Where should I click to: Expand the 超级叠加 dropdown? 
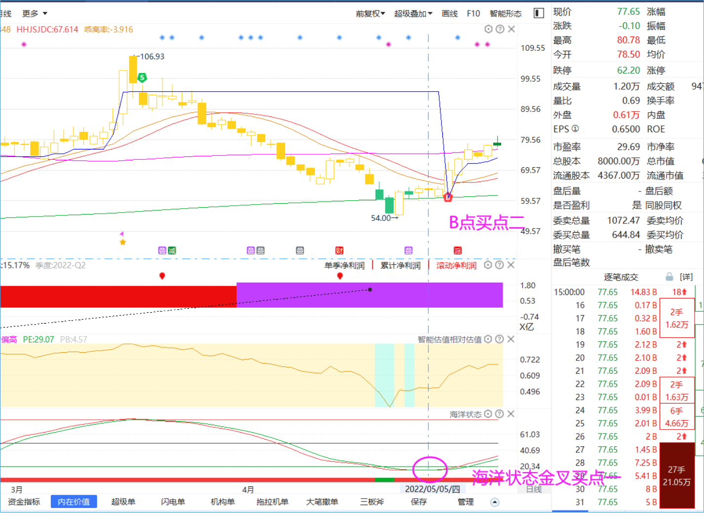tap(413, 13)
